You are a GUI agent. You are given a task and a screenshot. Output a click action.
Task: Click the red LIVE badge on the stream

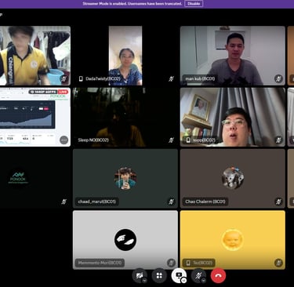point(63,92)
